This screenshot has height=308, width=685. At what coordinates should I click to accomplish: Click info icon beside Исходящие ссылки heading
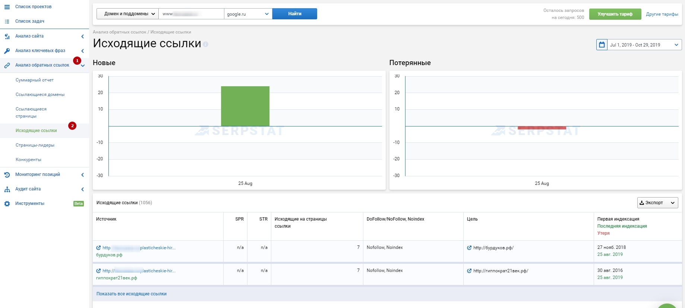coord(206,44)
